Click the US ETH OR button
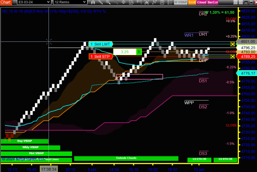 (x=199, y=159)
